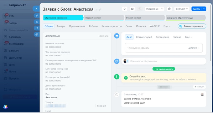Click the author avatar in Создан лид
This screenshot has height=113, width=213.
point(202,95)
